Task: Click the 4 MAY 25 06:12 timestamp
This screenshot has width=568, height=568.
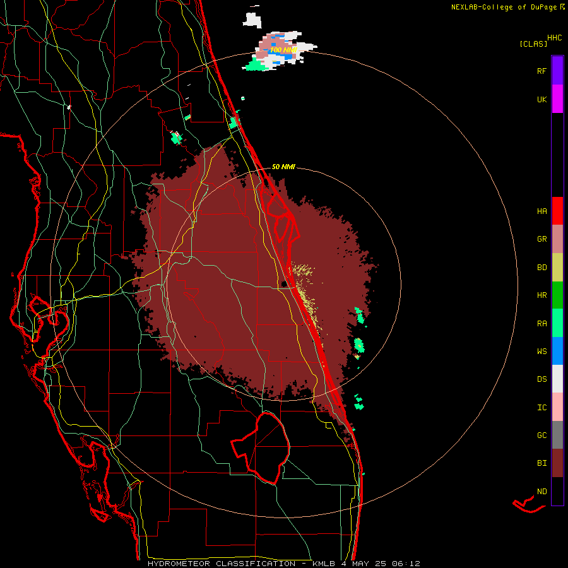Action: (381, 564)
